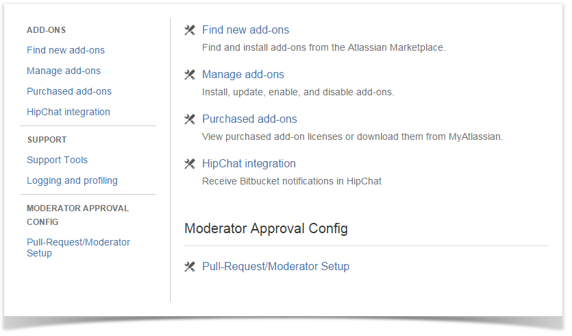
Task: Click the tools icon next to Purchased add-ons
Action: [190, 119]
